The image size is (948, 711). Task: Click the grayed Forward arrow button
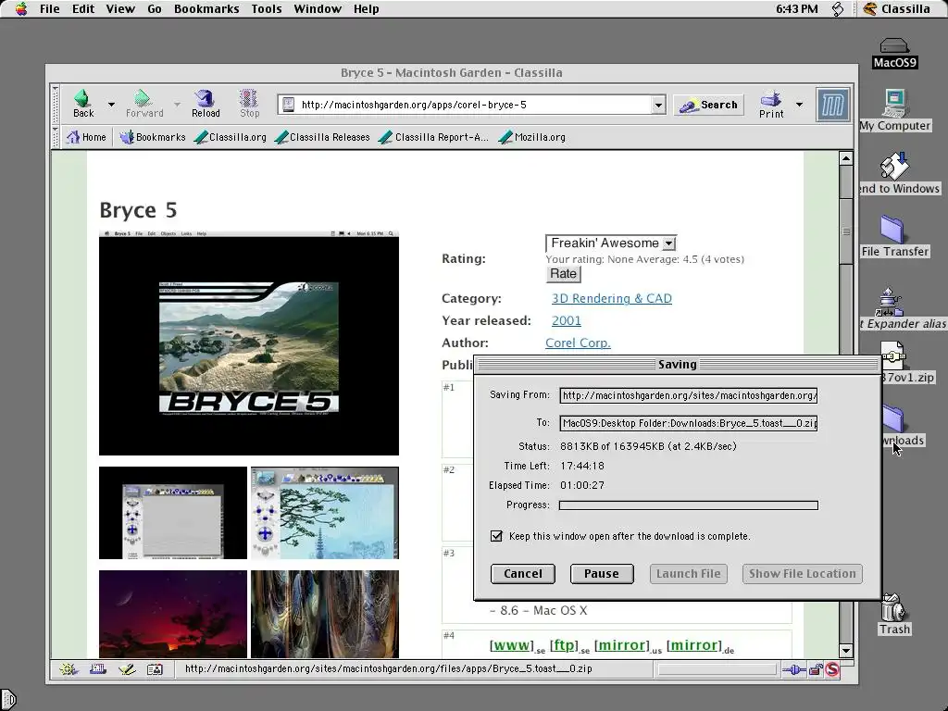click(144, 104)
